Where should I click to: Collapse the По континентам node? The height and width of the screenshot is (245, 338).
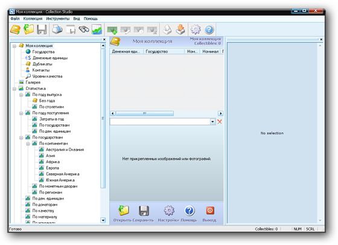[x=28, y=144]
